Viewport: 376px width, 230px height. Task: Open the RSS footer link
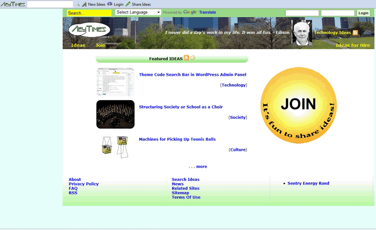[73, 193]
